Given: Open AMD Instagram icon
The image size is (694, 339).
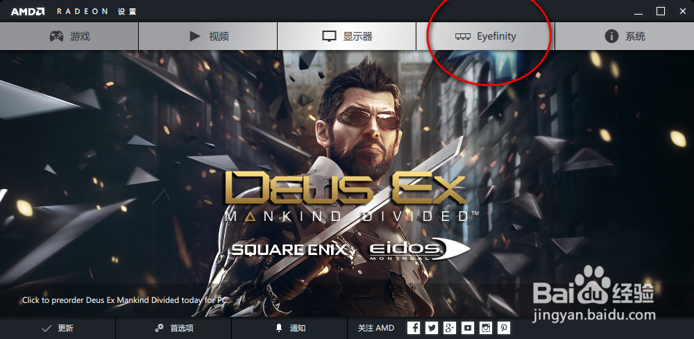Looking at the screenshot, I should tap(486, 328).
